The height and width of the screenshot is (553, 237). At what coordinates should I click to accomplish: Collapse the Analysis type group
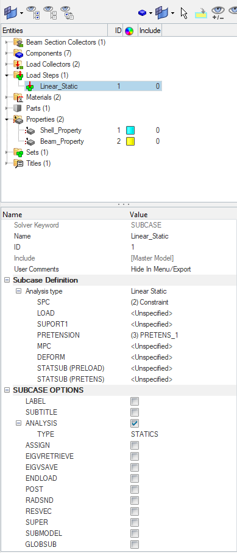(x=18, y=291)
